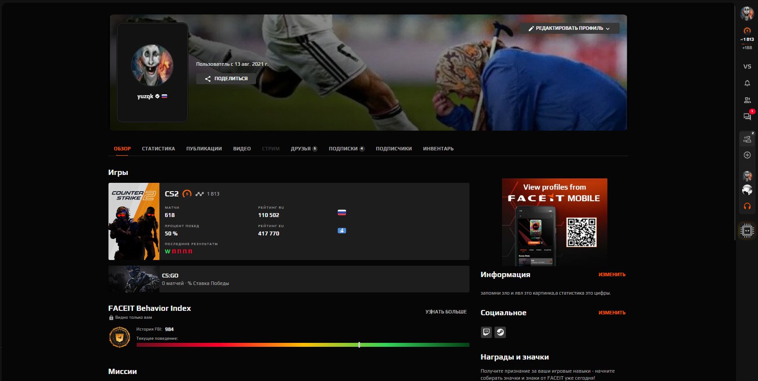Open the Twitch social link icon

point(486,332)
